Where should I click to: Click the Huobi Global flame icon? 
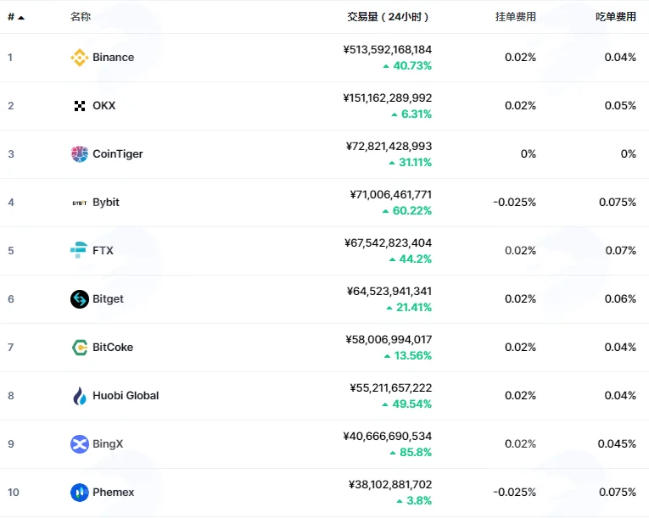[80, 396]
